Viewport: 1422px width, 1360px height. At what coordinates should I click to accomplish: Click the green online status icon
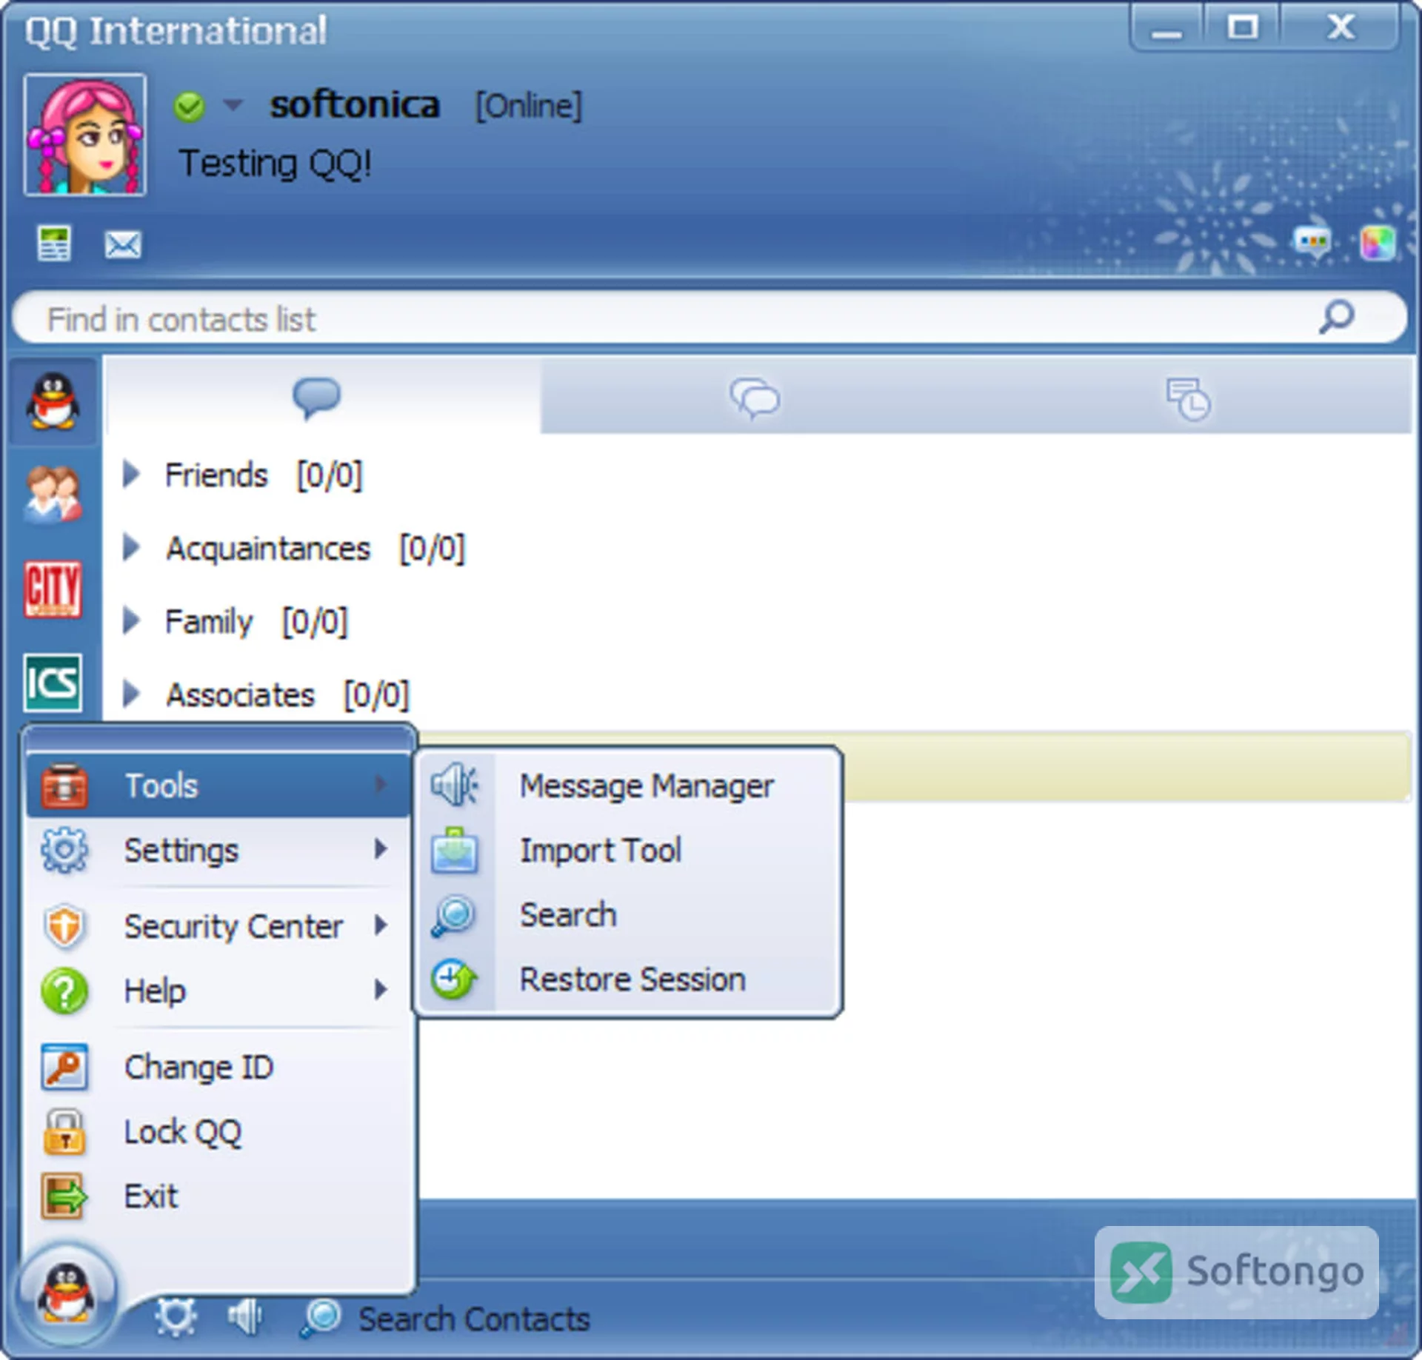(x=190, y=107)
